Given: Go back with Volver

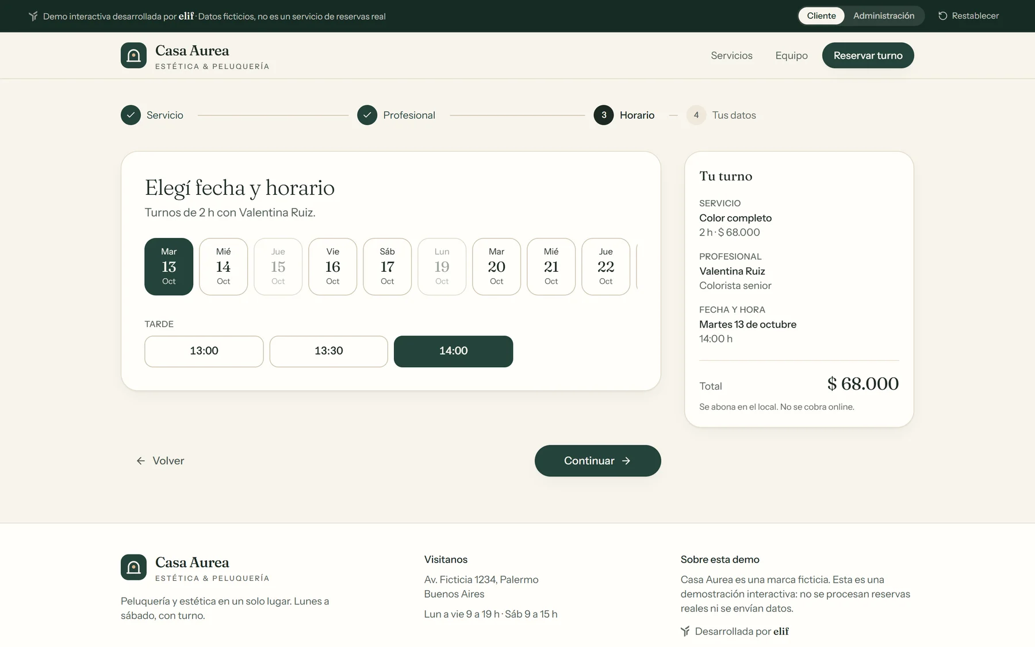Looking at the screenshot, I should pos(160,461).
